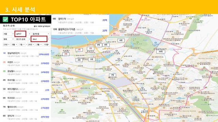Select the 2위 리센츠 listing
Image resolution: width=218 pixels, height=122 pixels.
click(26, 63)
